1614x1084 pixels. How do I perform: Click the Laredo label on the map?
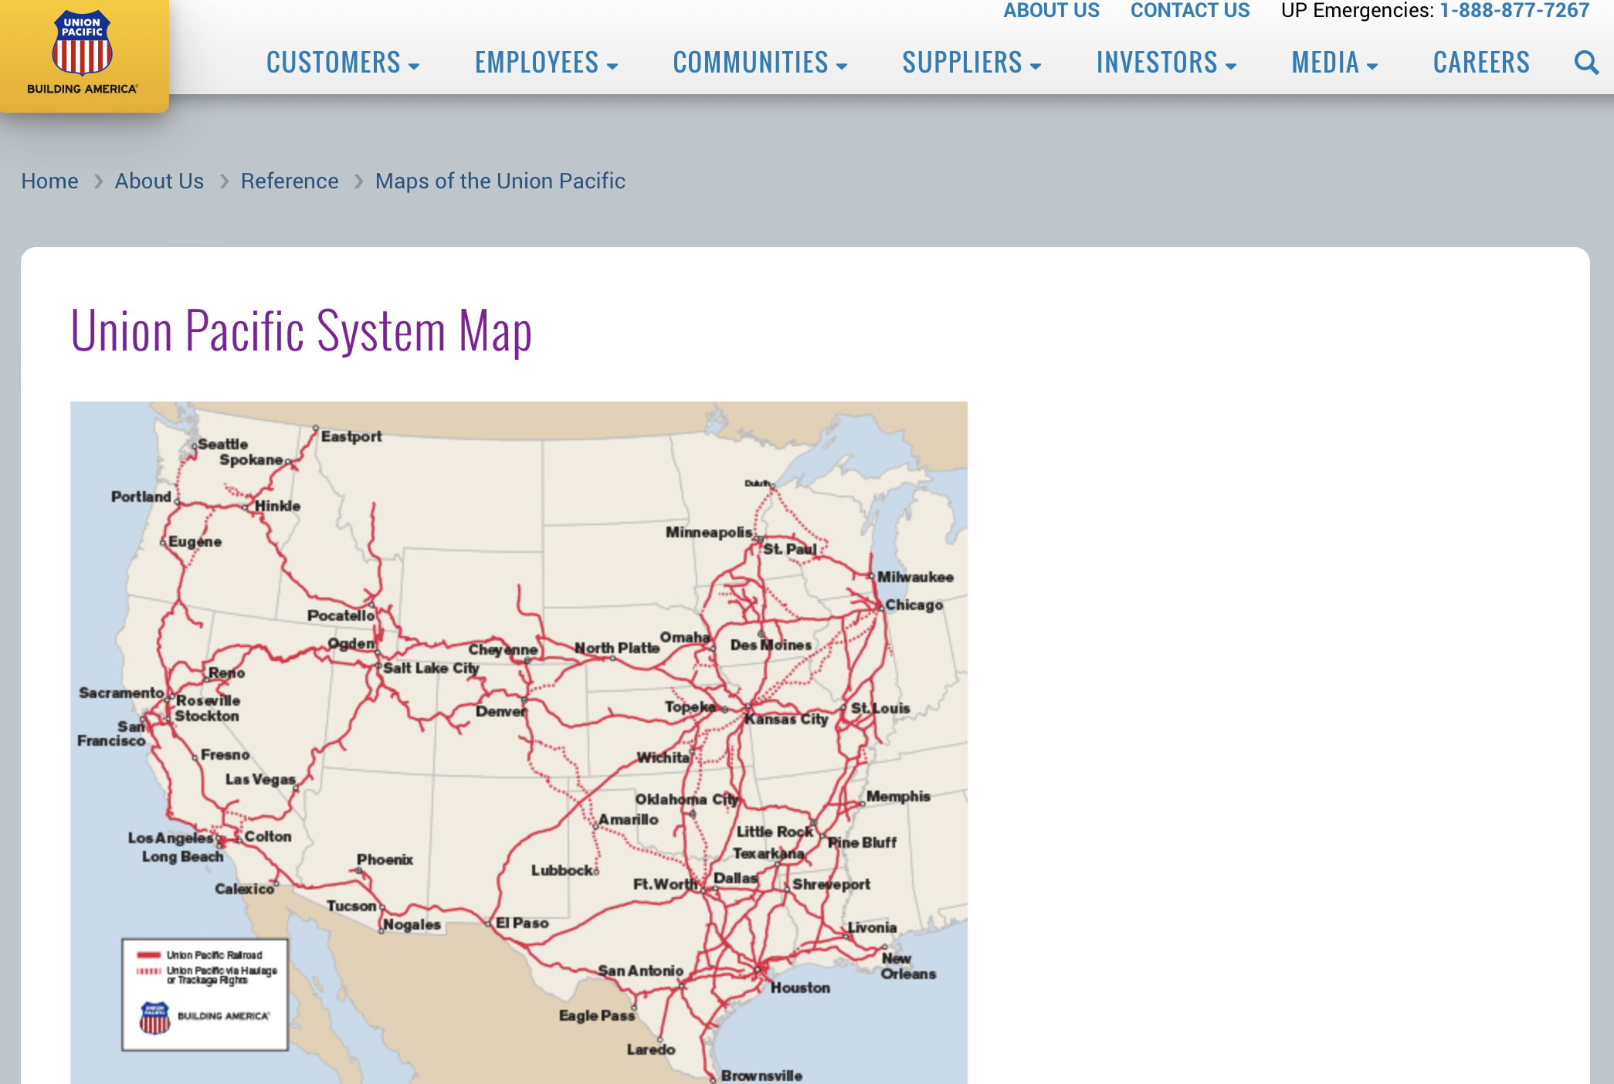(x=651, y=1049)
